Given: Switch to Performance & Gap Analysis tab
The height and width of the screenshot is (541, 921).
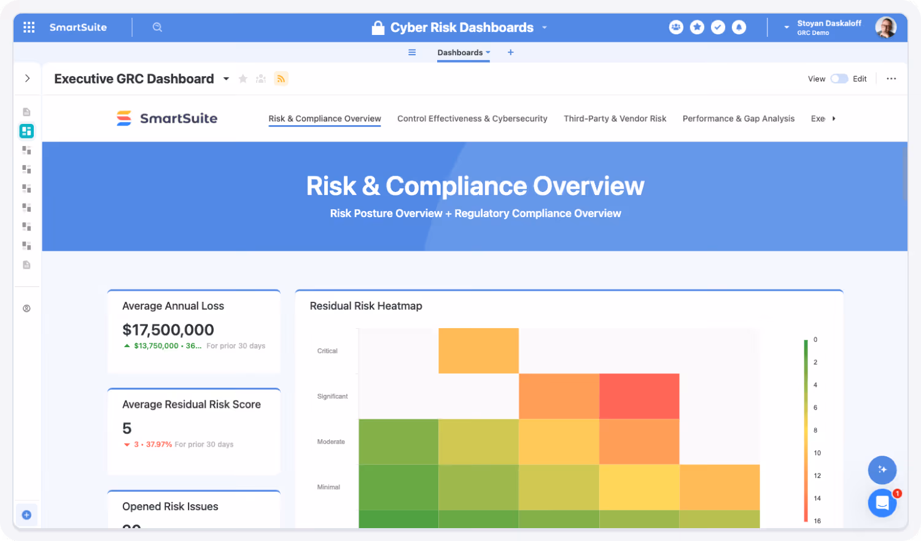Looking at the screenshot, I should coord(739,118).
